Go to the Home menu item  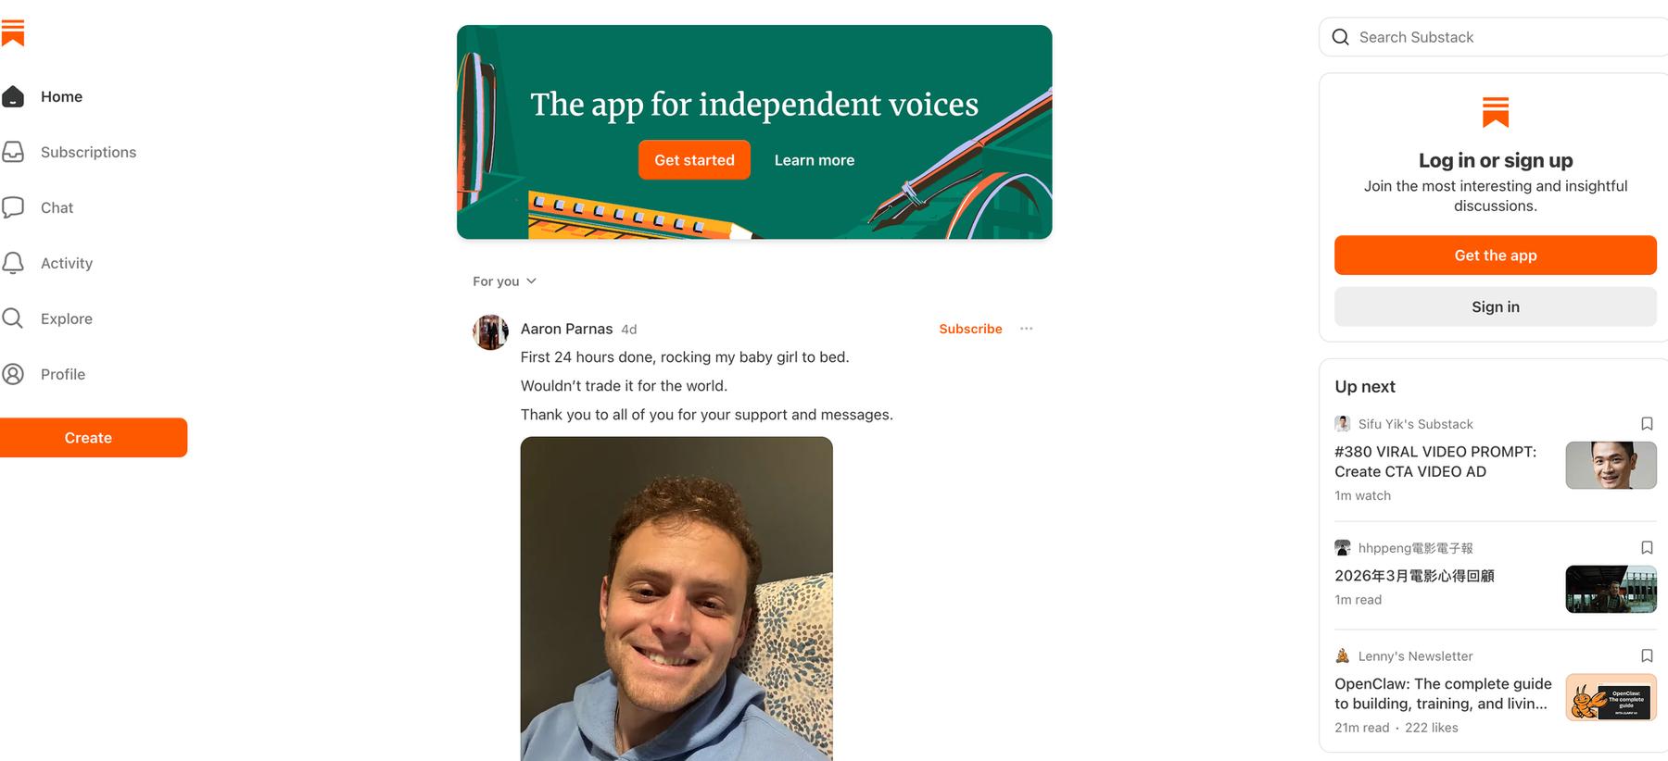(61, 96)
